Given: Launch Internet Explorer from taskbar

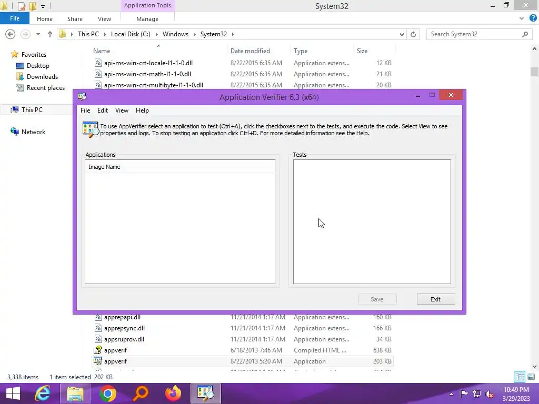Looking at the screenshot, I should (x=43, y=393).
